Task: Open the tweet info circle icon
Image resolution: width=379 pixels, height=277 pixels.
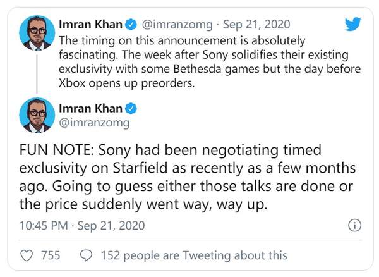Action: click(355, 226)
